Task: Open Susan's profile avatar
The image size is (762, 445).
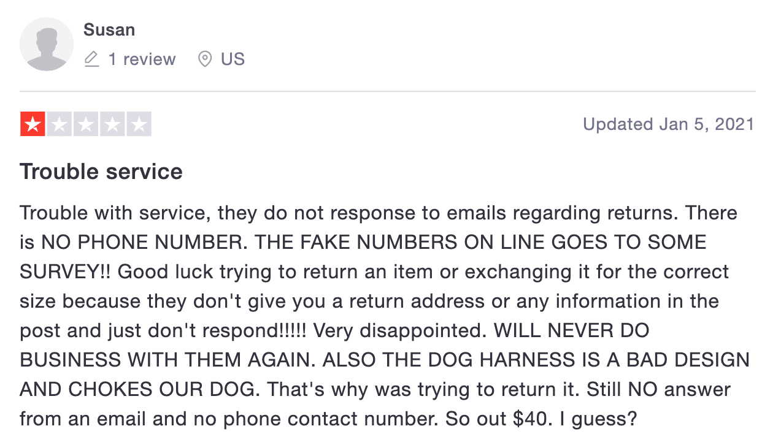Action: 47,44
